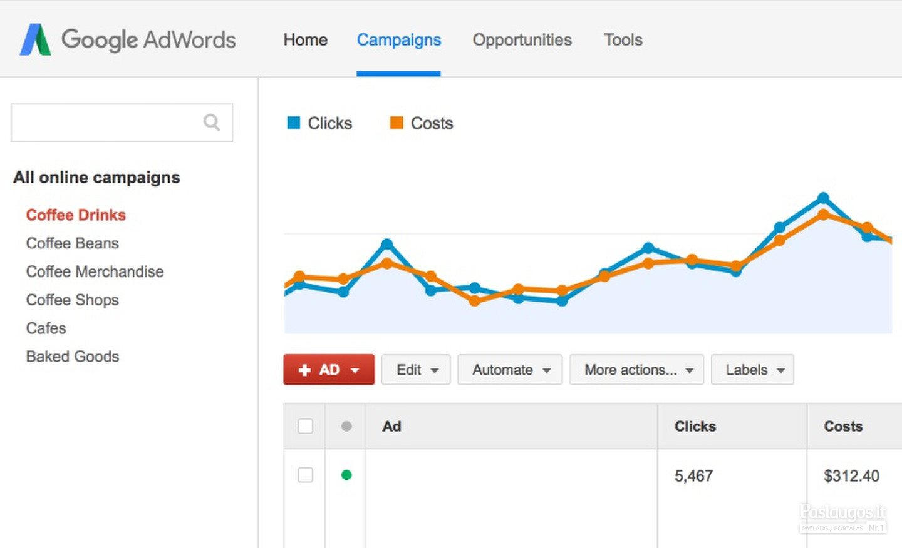
Task: Expand the Labels dropdown
Action: tap(752, 370)
